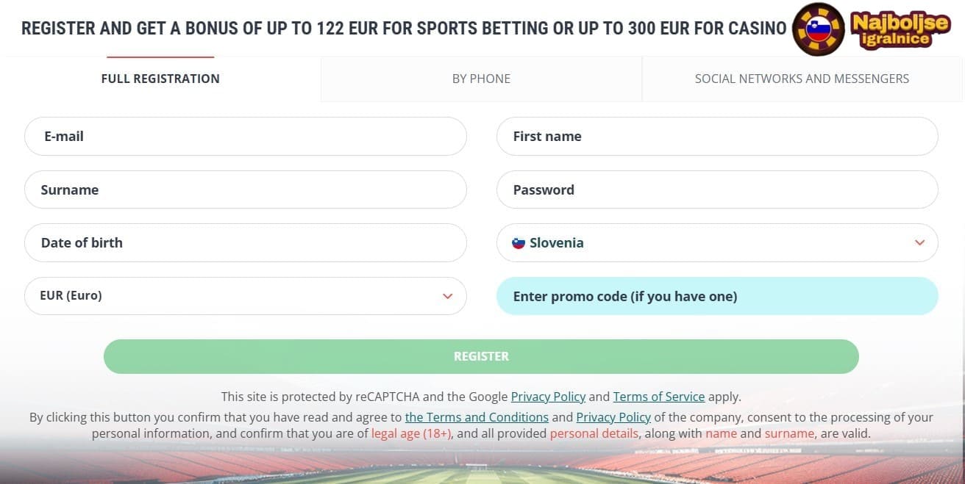This screenshot has height=484, width=965.
Task: Expand the country dropdown arrow
Action: tap(919, 243)
